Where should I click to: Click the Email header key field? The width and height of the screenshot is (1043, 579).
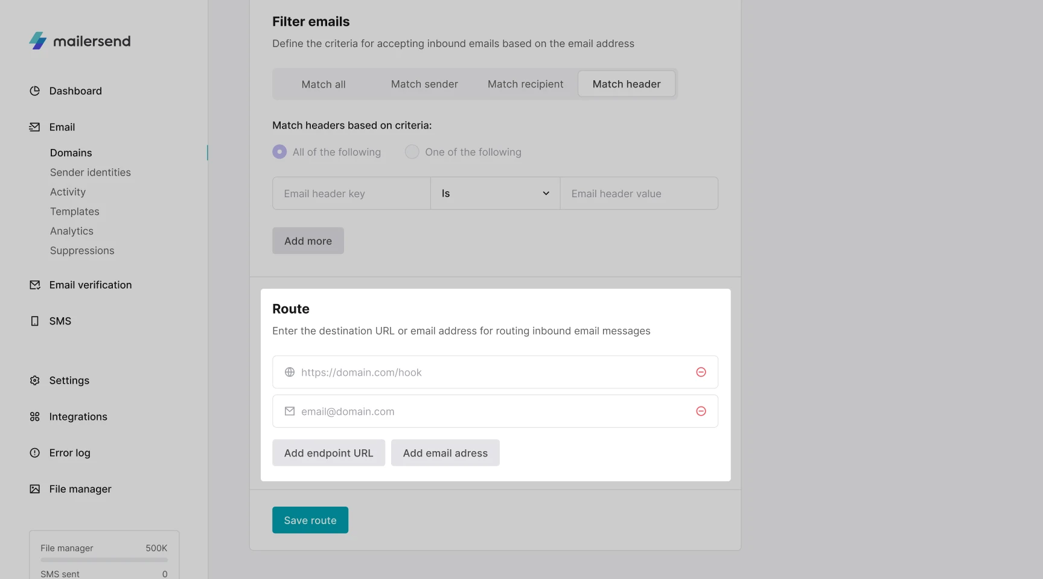351,194
